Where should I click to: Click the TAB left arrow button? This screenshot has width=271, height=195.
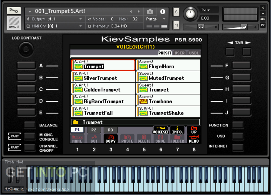[x=230, y=52]
